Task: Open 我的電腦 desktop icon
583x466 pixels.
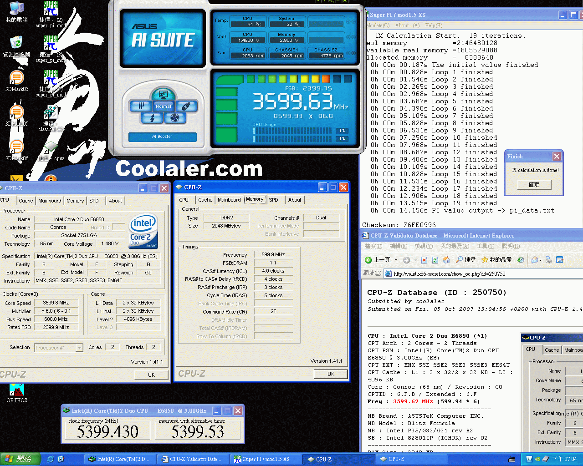Action: [x=17, y=12]
